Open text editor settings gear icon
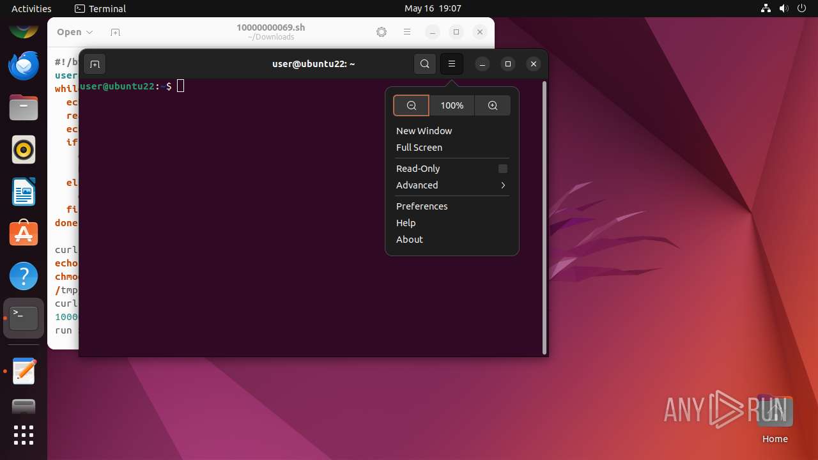Viewport: 818px width, 460px height. pos(382,32)
